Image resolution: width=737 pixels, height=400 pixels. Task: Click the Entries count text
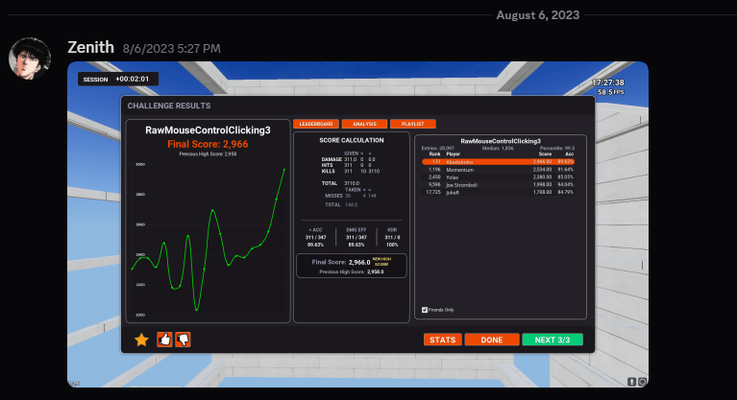click(x=438, y=148)
